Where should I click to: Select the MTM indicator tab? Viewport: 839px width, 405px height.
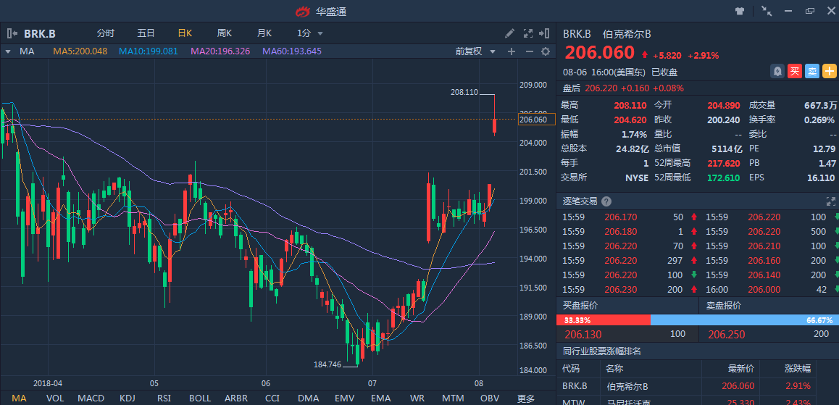tap(454, 398)
